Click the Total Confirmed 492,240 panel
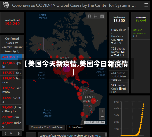The width and height of the screenshot is (152, 137). pyautogui.click(x=12, y=23)
